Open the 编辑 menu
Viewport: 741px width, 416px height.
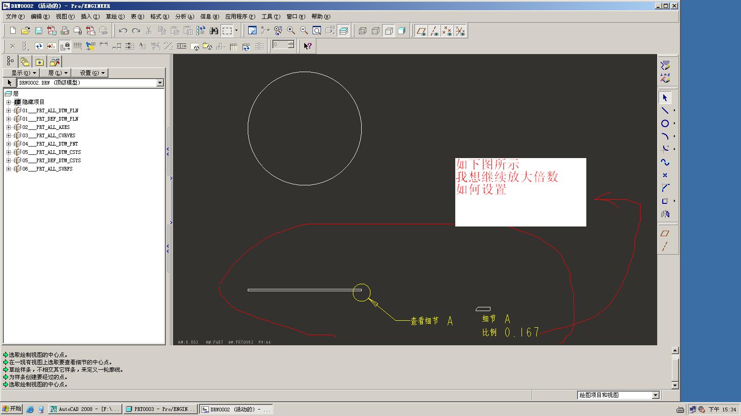coord(40,17)
